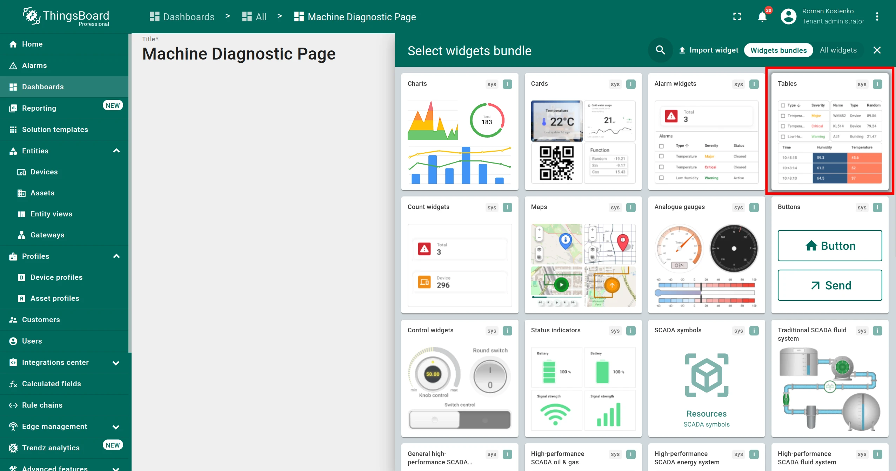Click the Calculated fields fx icon
Screen dimensions: 896x471
[x=13, y=384]
